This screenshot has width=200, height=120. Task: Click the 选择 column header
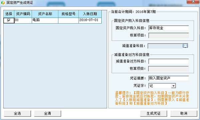9,14
